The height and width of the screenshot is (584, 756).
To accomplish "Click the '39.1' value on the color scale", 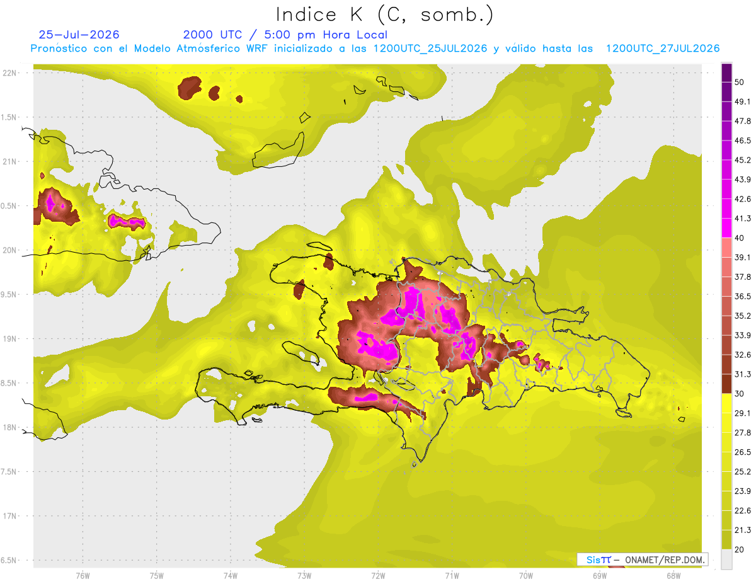I will coord(743,258).
